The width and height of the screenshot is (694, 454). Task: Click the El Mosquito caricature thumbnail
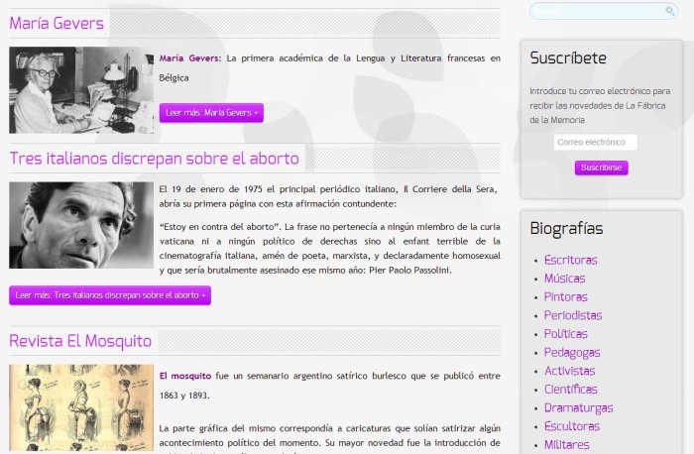(81, 407)
